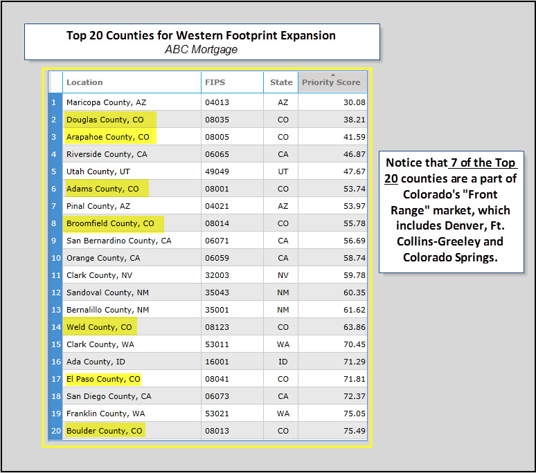
Task: Click the State column header
Action: (281, 82)
